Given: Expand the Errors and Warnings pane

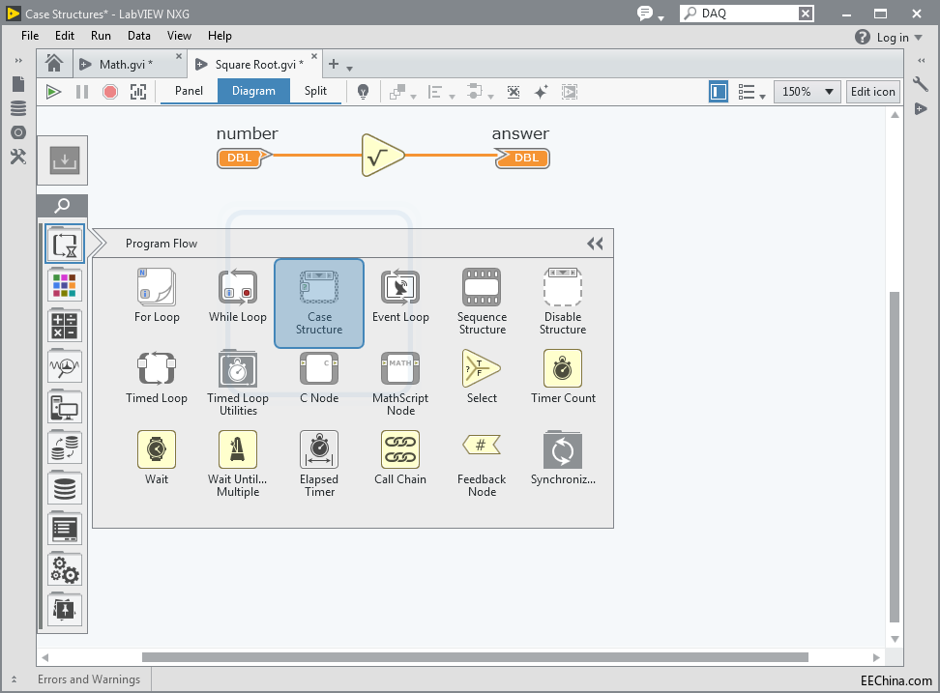Looking at the screenshot, I should [14, 679].
